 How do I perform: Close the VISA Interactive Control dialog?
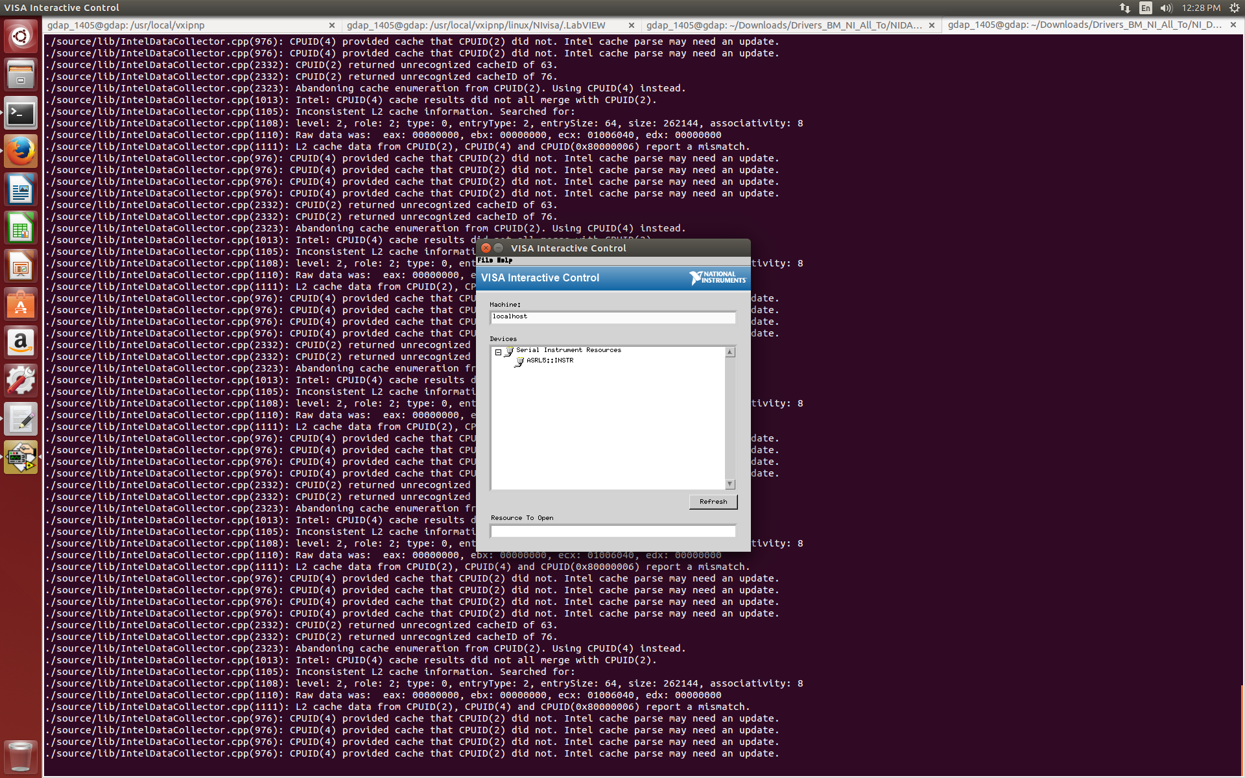[x=486, y=248]
